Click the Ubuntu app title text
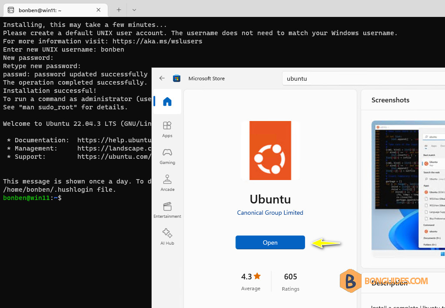This screenshot has height=308, width=445. tap(270, 199)
